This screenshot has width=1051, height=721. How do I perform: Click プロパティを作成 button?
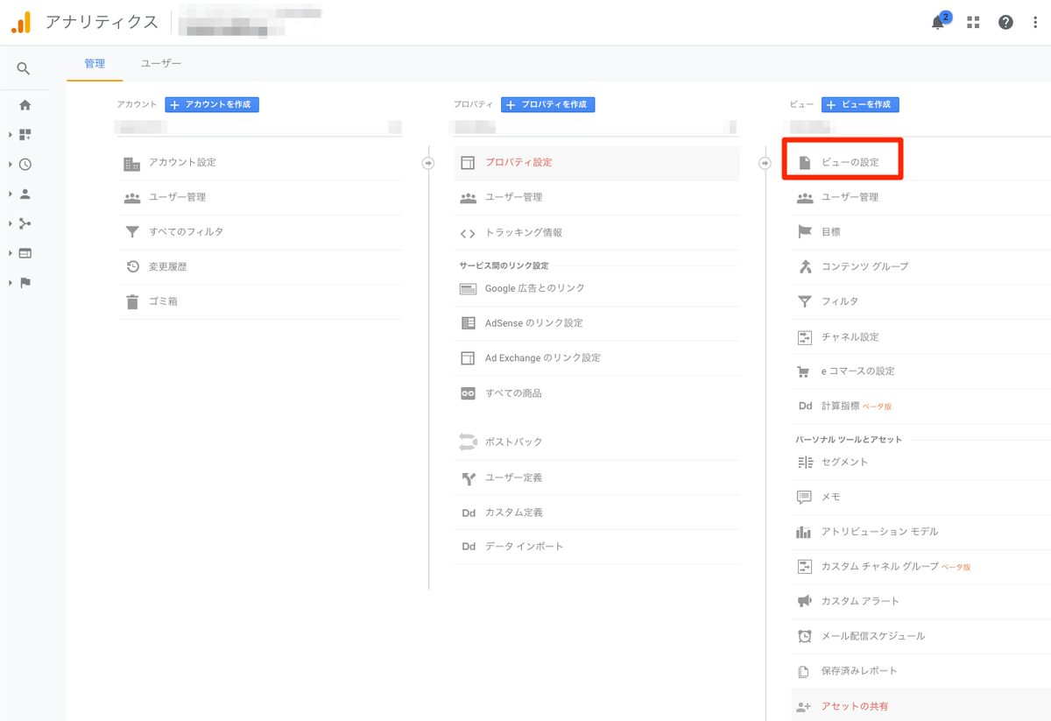tap(548, 104)
